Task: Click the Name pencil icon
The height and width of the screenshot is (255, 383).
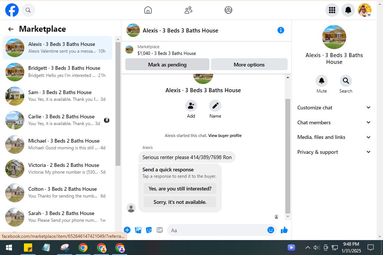Action: coord(215,106)
